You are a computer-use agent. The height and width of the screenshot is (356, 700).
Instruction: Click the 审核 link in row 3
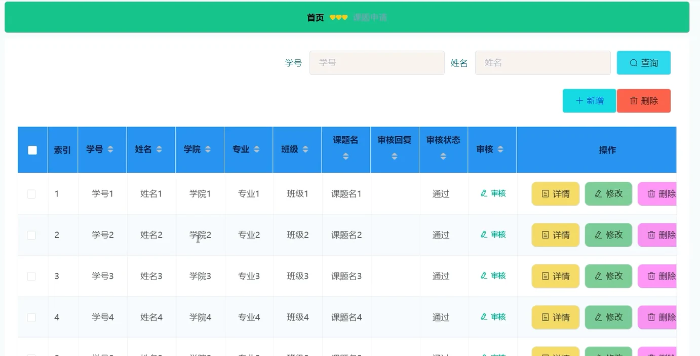click(x=493, y=275)
